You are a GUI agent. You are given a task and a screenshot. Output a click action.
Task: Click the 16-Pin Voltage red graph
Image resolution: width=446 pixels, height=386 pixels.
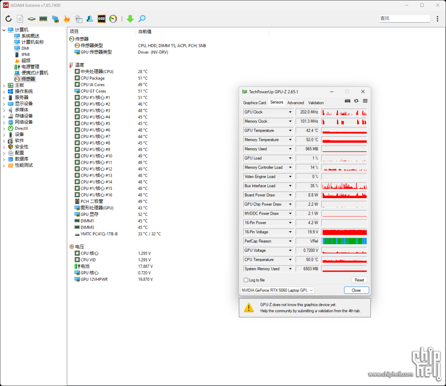(x=344, y=232)
